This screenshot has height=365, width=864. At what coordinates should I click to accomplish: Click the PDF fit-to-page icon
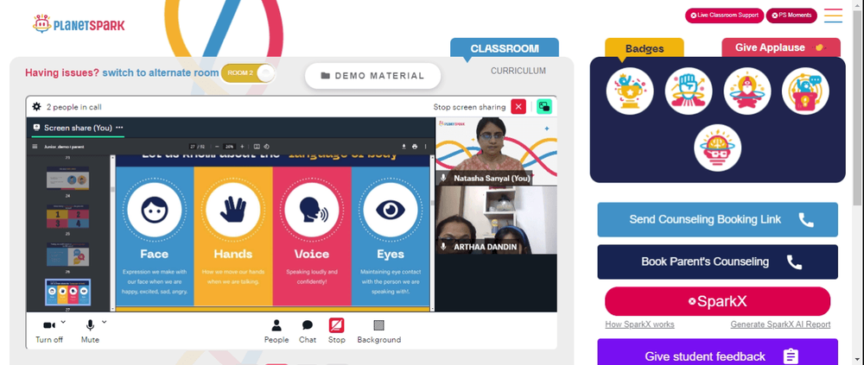coord(257,147)
